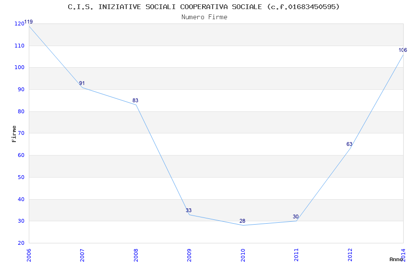Click the y-axis value 110
The image size is (408, 264).
point(19,46)
